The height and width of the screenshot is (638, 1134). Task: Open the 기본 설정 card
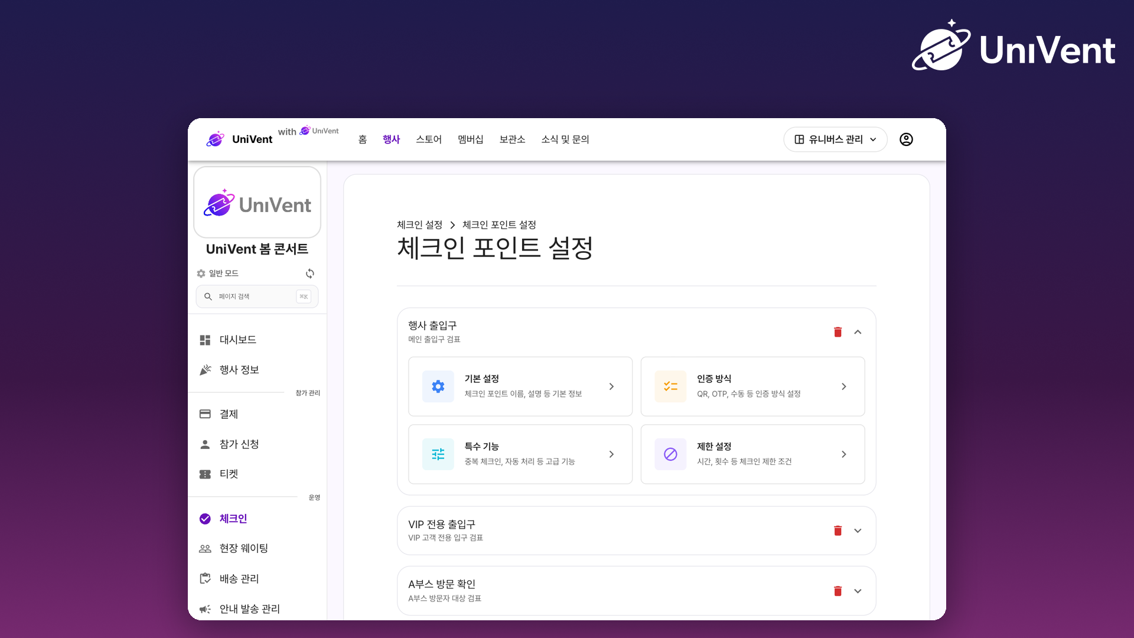520,386
